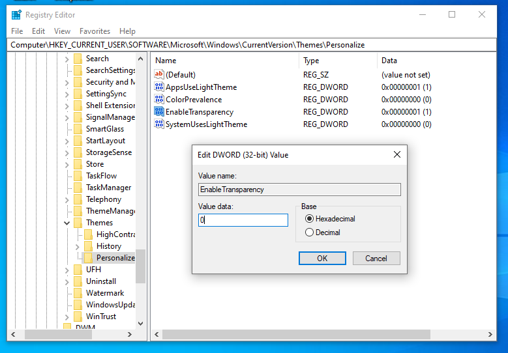This screenshot has height=353, width=508.
Task: Click the (Default) string value icon
Action: (159, 75)
